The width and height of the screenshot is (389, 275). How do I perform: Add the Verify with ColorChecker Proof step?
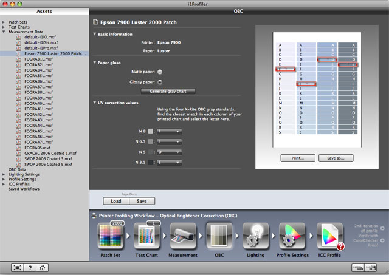point(382,240)
